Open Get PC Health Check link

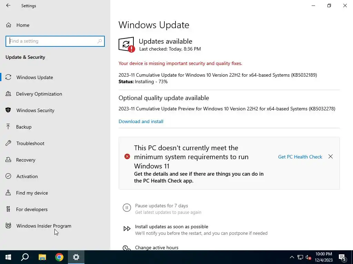[300, 157]
